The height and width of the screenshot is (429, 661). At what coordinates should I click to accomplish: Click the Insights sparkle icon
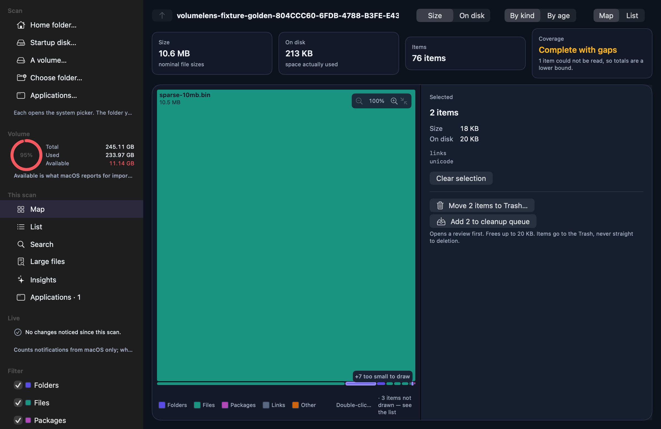pos(21,279)
